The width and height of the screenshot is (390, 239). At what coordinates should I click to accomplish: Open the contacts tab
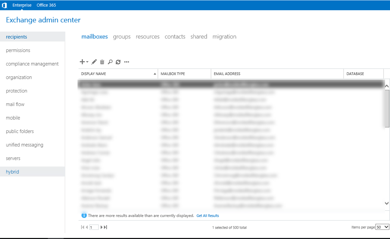tap(175, 36)
